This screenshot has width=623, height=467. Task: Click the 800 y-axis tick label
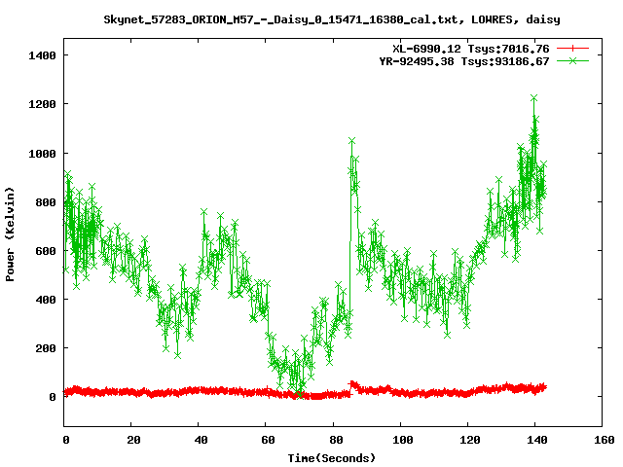click(46, 202)
